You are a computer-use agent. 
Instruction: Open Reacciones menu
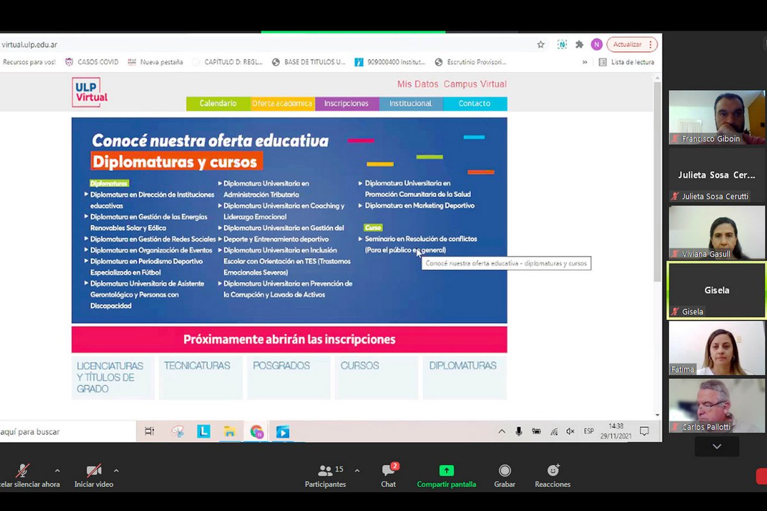click(553, 476)
